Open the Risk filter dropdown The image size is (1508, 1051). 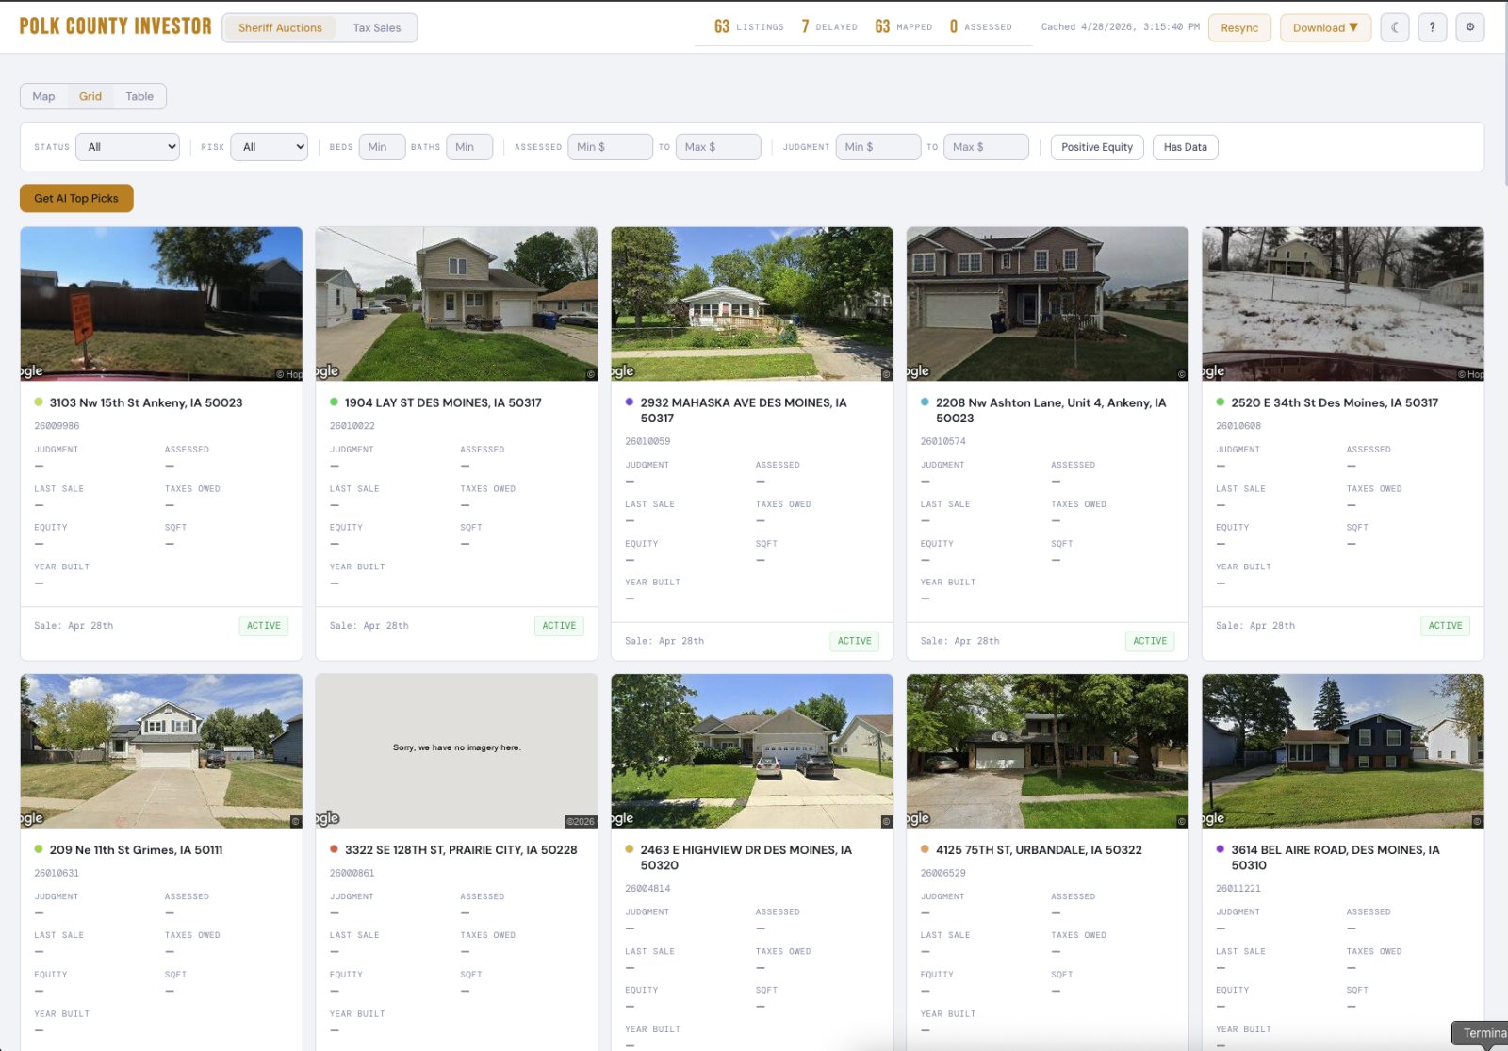click(x=269, y=147)
